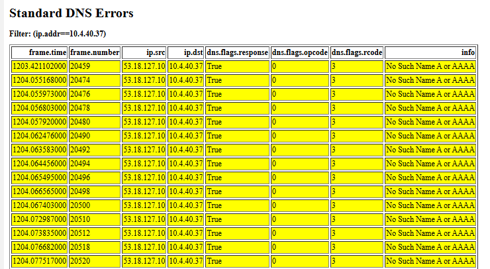The image size is (490, 269).
Task: Click the frame.number column header
Action: 95,52
